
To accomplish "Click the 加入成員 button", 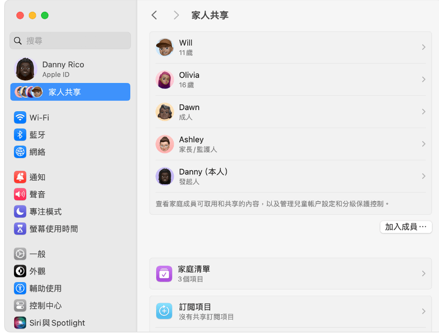I will (406, 227).
